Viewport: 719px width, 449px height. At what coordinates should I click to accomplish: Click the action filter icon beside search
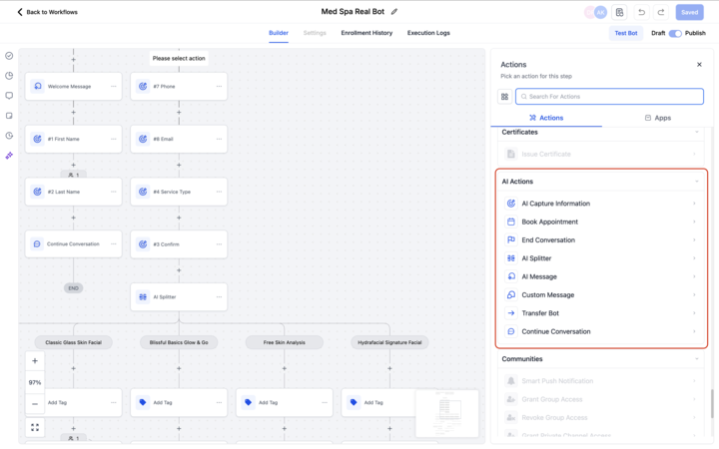click(x=505, y=97)
